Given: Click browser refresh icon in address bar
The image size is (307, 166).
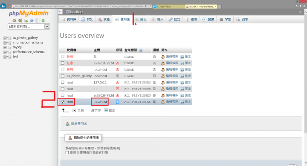Looking at the screenshot, I should coord(151,6).
